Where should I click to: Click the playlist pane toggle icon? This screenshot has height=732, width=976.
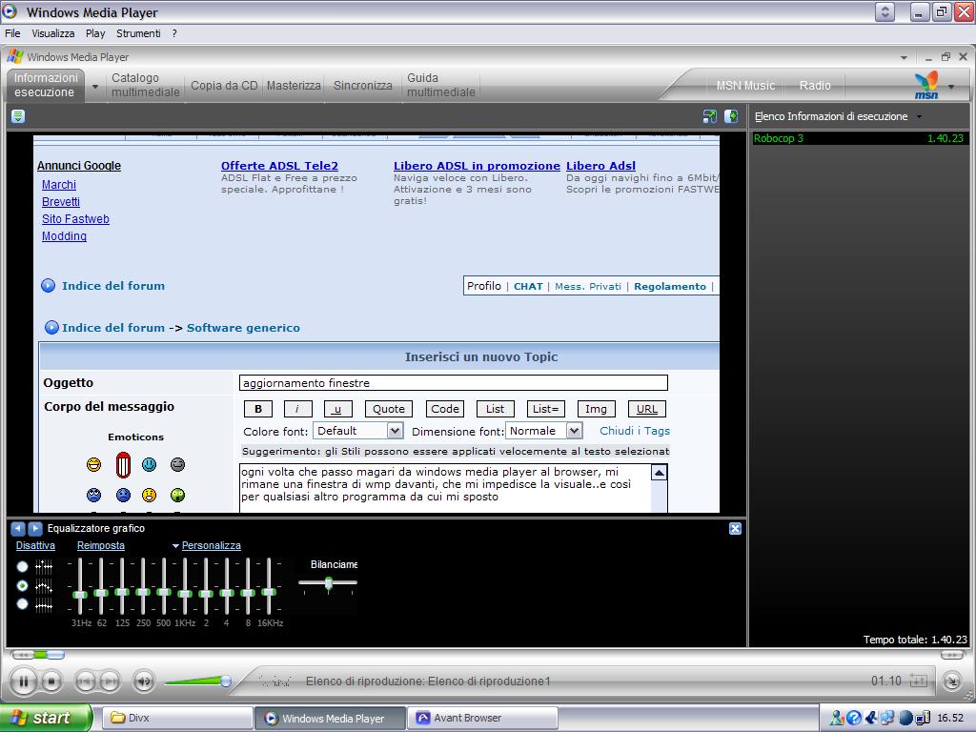tap(731, 116)
